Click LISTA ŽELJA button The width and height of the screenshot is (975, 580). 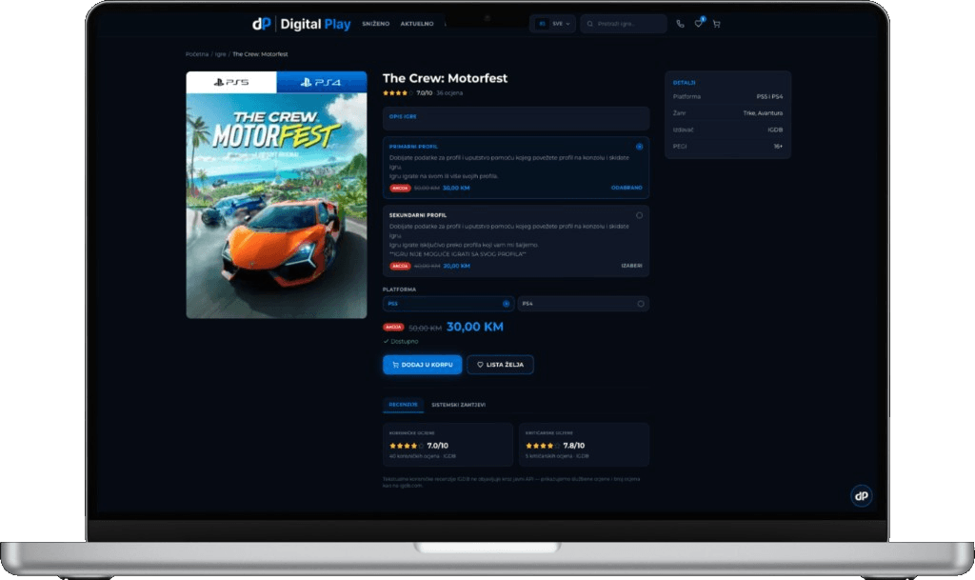(x=500, y=365)
